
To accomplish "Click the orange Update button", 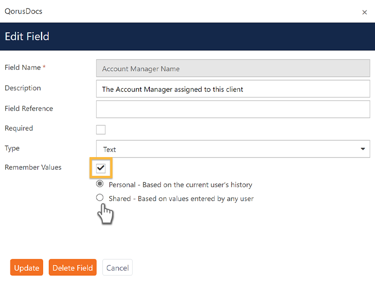I will [x=27, y=267].
